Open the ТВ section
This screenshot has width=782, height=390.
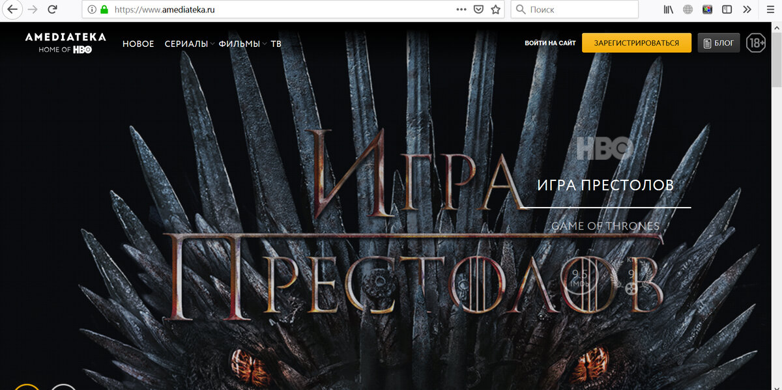click(x=276, y=44)
